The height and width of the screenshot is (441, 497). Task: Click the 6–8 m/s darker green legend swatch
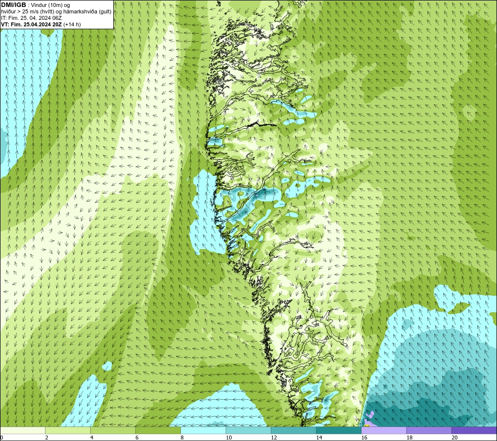[x=158, y=430]
